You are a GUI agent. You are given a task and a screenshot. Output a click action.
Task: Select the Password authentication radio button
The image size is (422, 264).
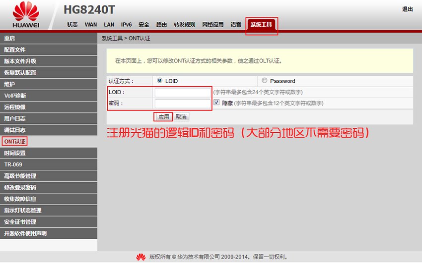(264, 81)
